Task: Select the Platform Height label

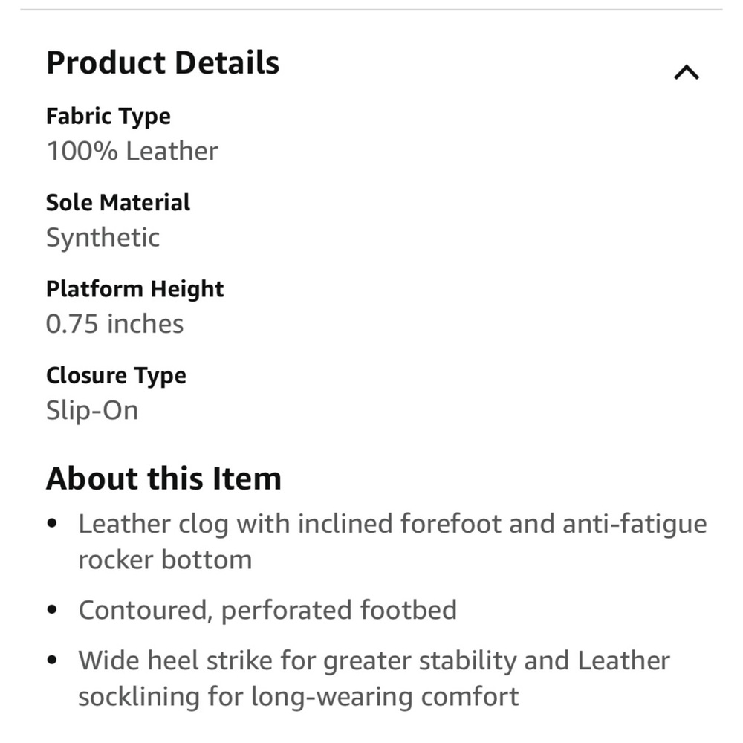Action: tap(134, 290)
